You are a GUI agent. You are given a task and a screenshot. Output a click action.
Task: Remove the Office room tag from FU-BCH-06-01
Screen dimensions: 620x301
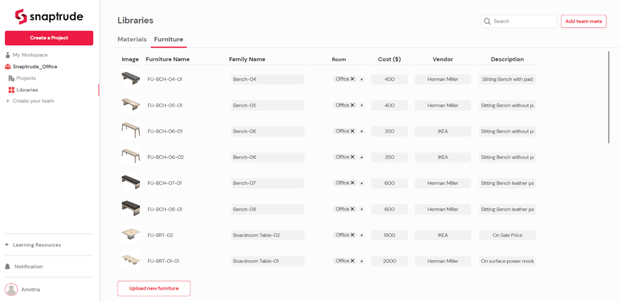pos(352,131)
